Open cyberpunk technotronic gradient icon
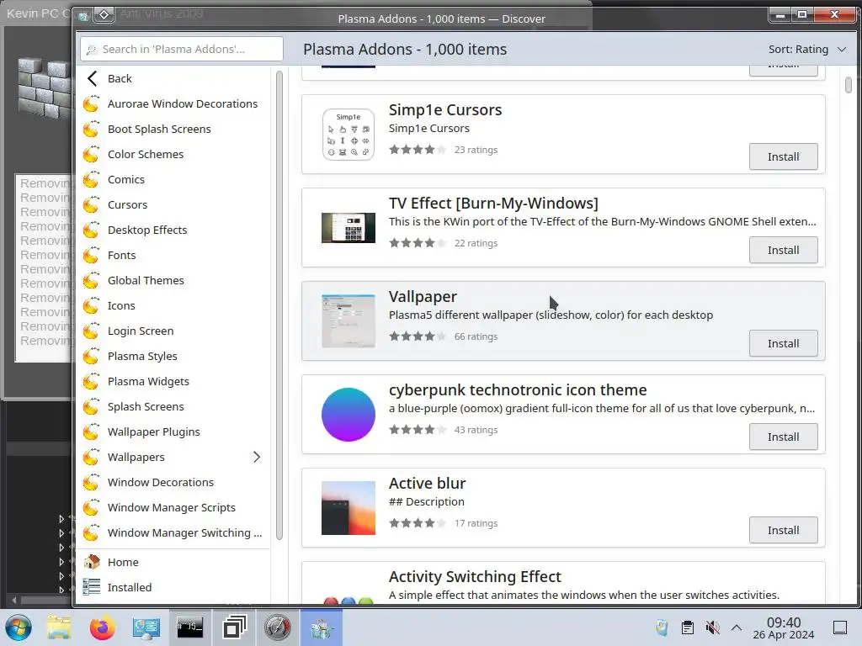This screenshot has height=646, width=862. [349, 415]
